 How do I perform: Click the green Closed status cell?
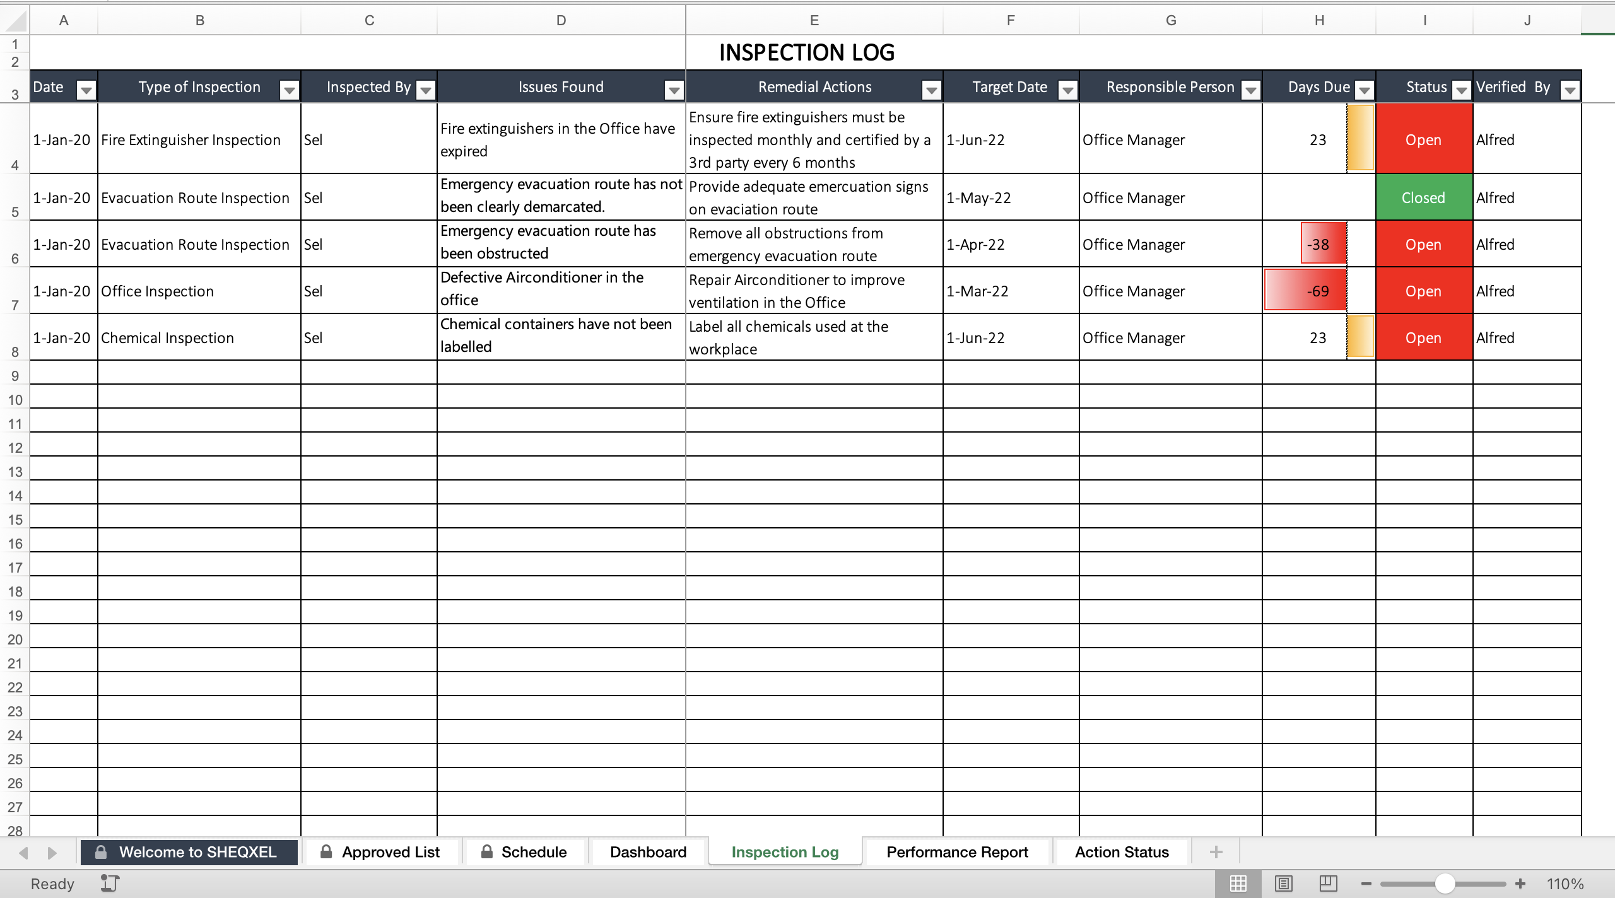click(1424, 197)
